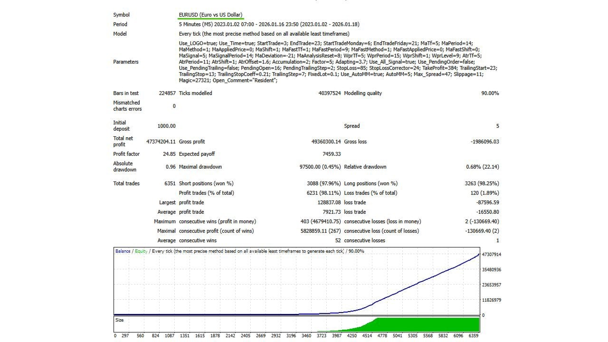Click the Total net profit value
Viewport: 608px width, 342px height.
click(162, 141)
